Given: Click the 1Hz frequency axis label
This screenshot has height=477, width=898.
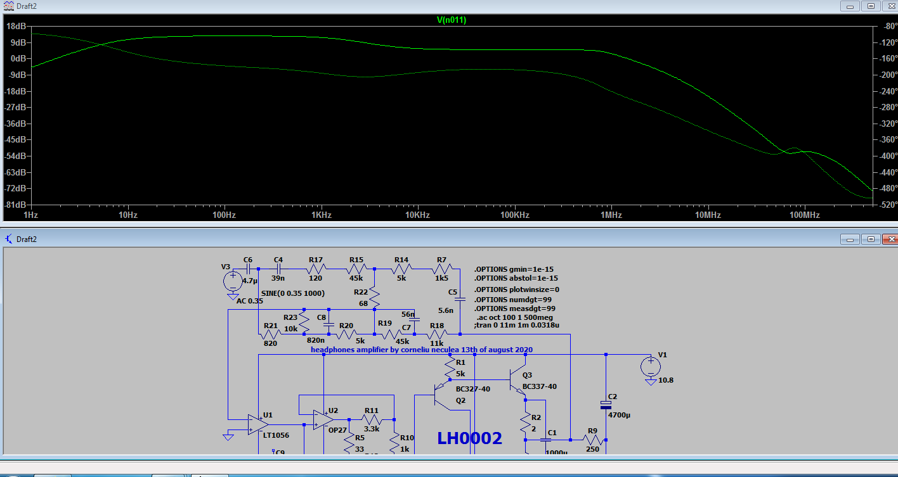Looking at the screenshot, I should pyautogui.click(x=31, y=215).
